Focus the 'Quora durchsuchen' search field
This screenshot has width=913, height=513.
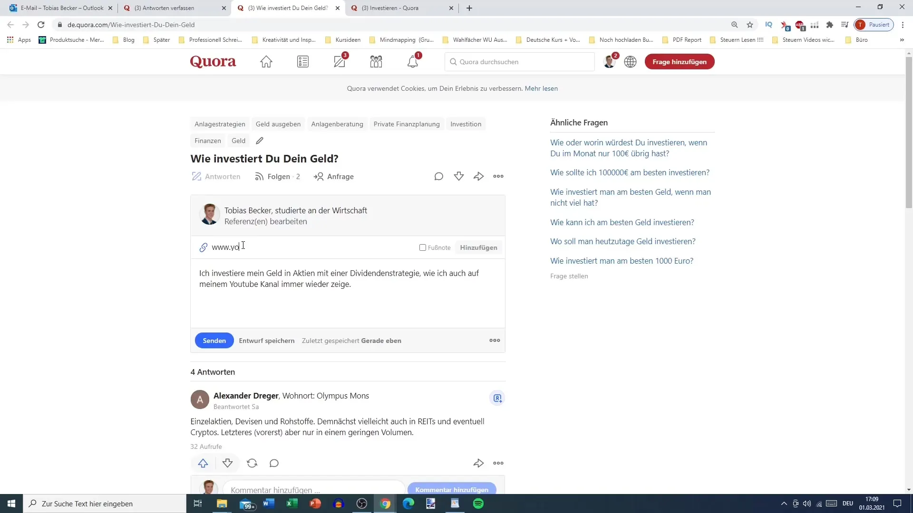tap(519, 62)
